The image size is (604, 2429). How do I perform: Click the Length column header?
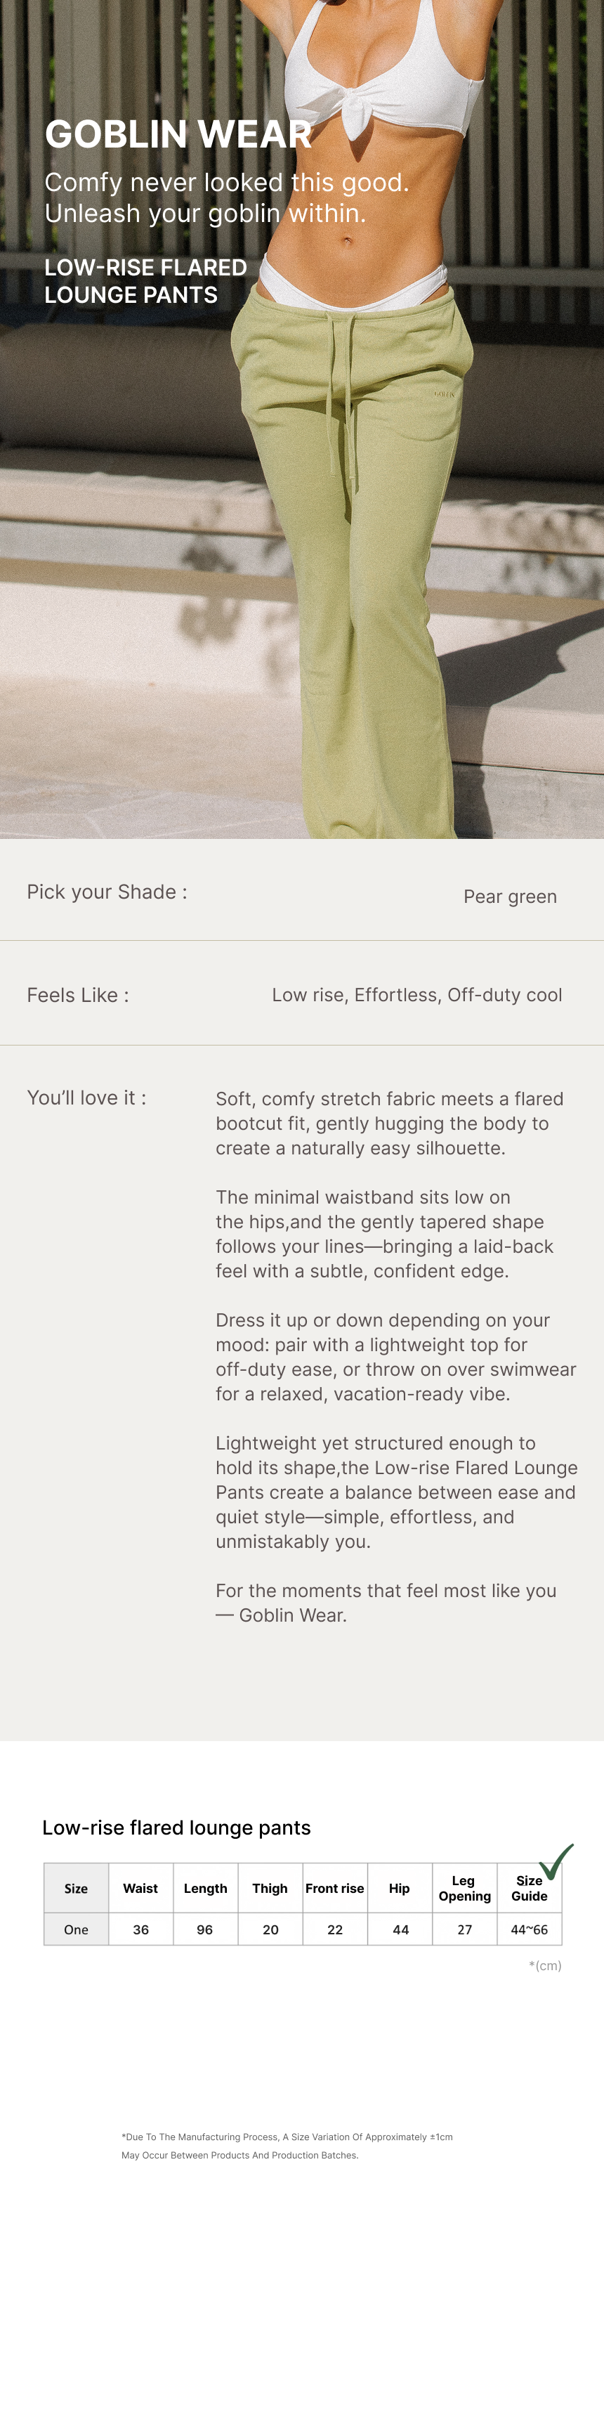point(205,1888)
